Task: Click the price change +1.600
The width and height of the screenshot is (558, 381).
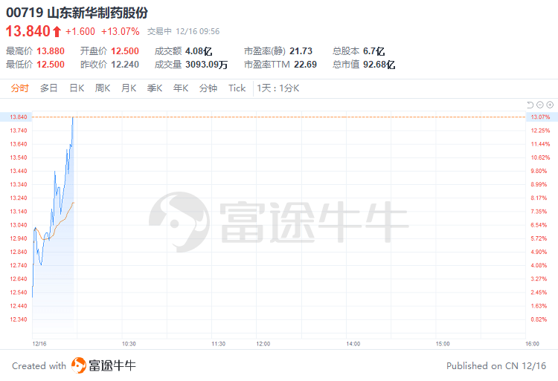Action: point(80,32)
